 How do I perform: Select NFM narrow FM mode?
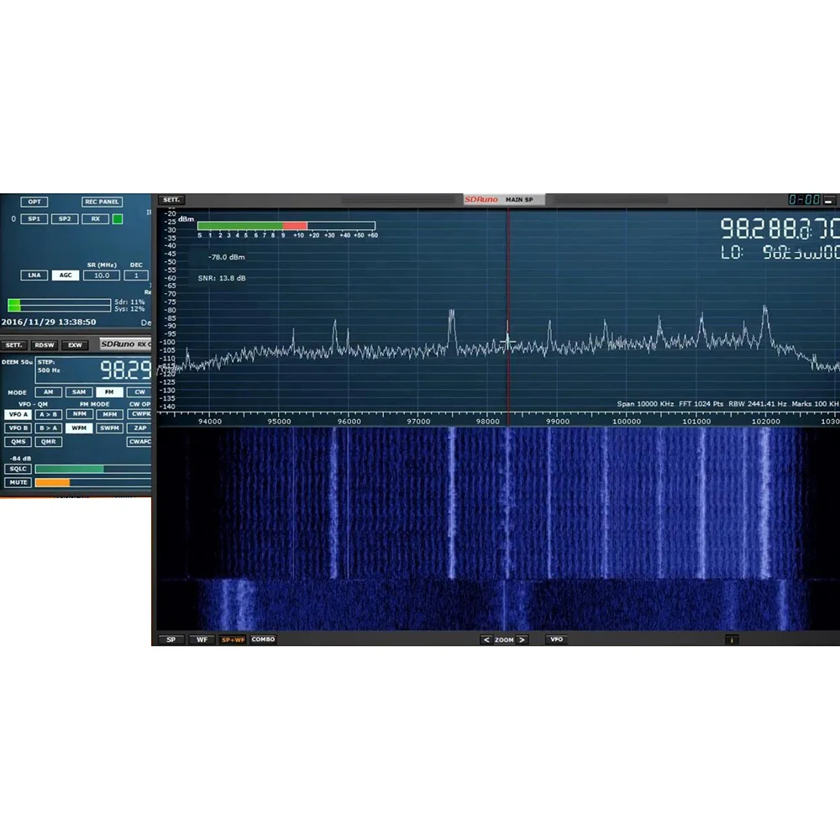[79, 414]
